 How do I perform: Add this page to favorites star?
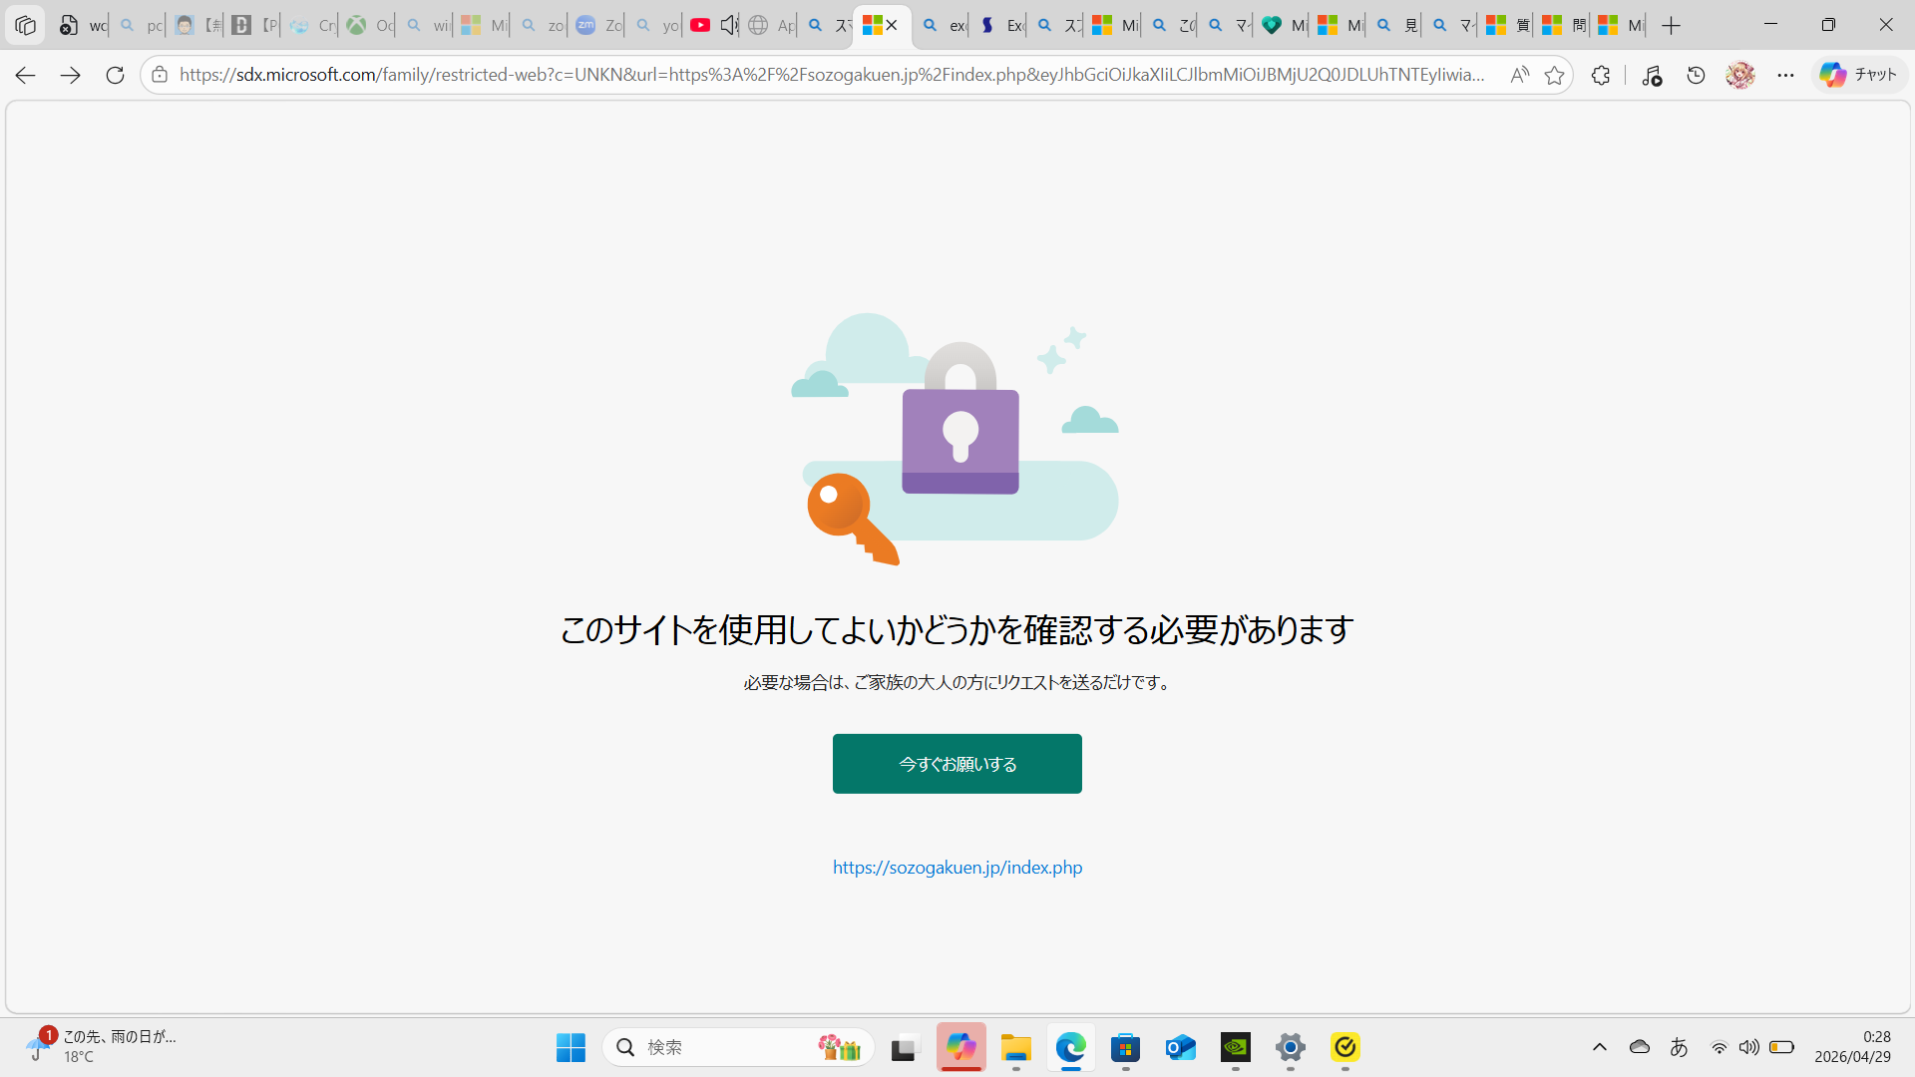(x=1554, y=75)
